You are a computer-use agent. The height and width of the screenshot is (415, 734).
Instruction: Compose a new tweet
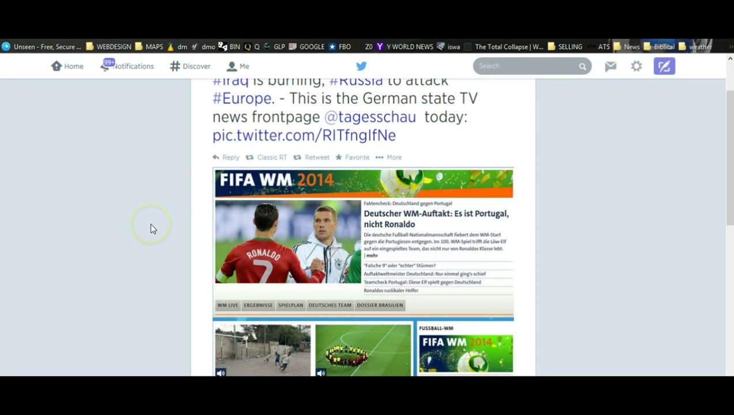[664, 66]
